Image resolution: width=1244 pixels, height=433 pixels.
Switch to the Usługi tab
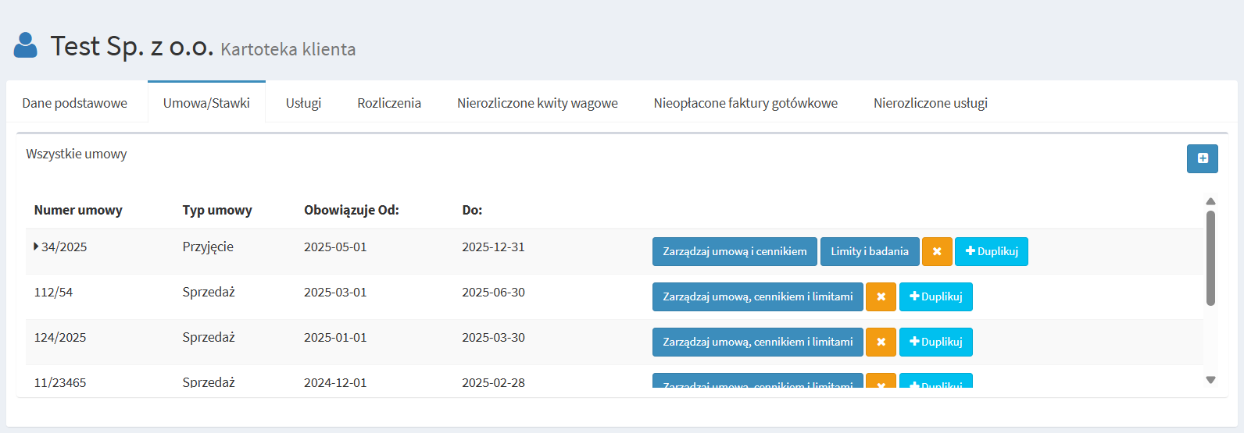[x=303, y=103]
